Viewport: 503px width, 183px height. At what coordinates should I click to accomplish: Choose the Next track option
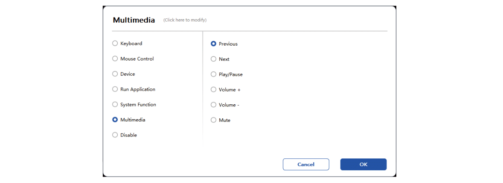[213, 59]
